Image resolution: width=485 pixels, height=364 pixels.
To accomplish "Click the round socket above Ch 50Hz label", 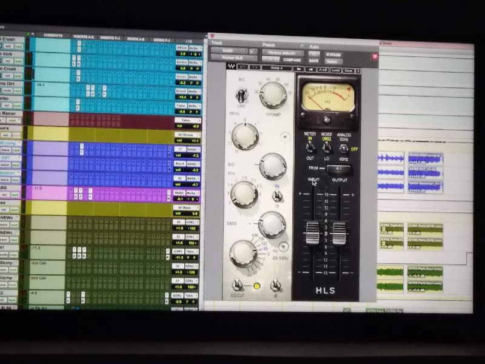I will point(283,247).
